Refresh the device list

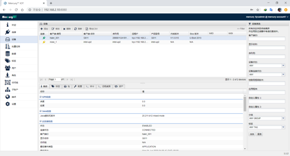[x=78, y=29]
